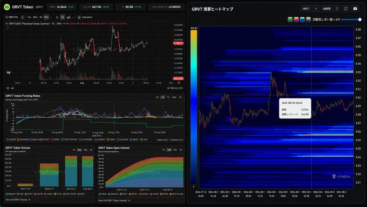
Task: Set Funding Rates range to 1d
Action: coord(162,97)
